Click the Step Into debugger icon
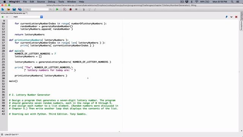 point(84,9)
